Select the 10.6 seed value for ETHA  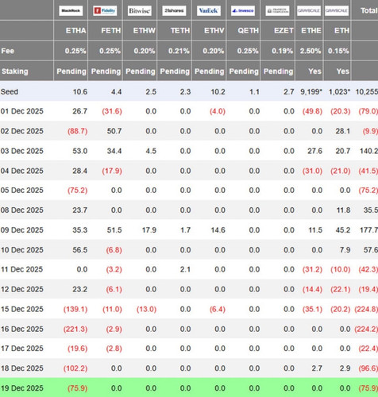click(80, 92)
